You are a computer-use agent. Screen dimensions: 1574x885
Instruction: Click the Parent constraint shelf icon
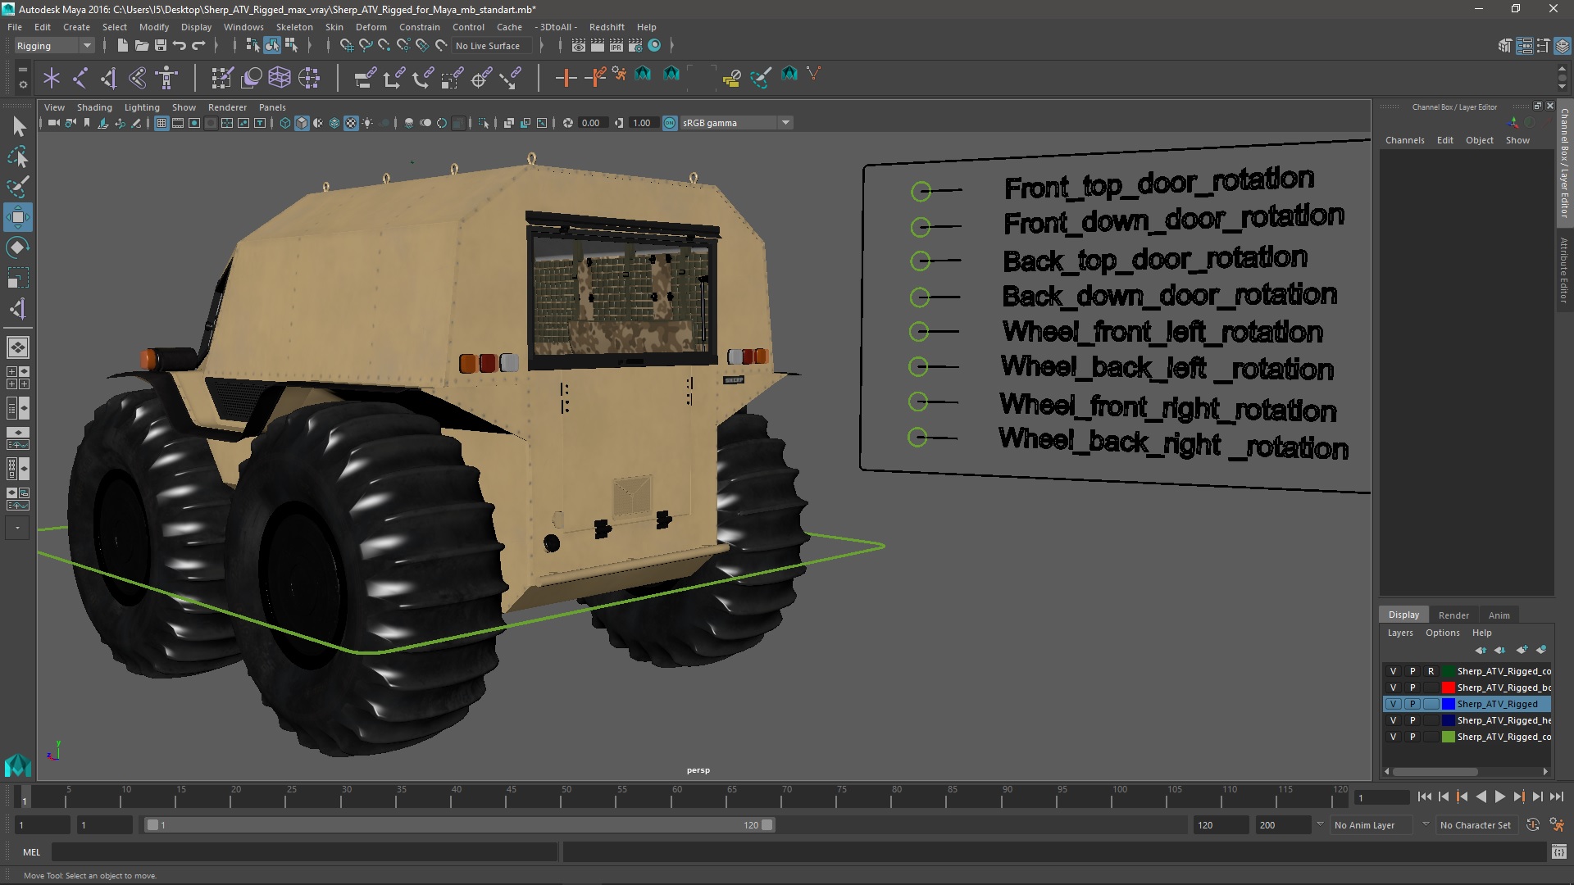[366, 78]
